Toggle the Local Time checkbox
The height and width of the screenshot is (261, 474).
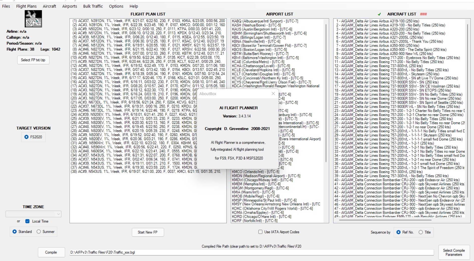coord(28,221)
